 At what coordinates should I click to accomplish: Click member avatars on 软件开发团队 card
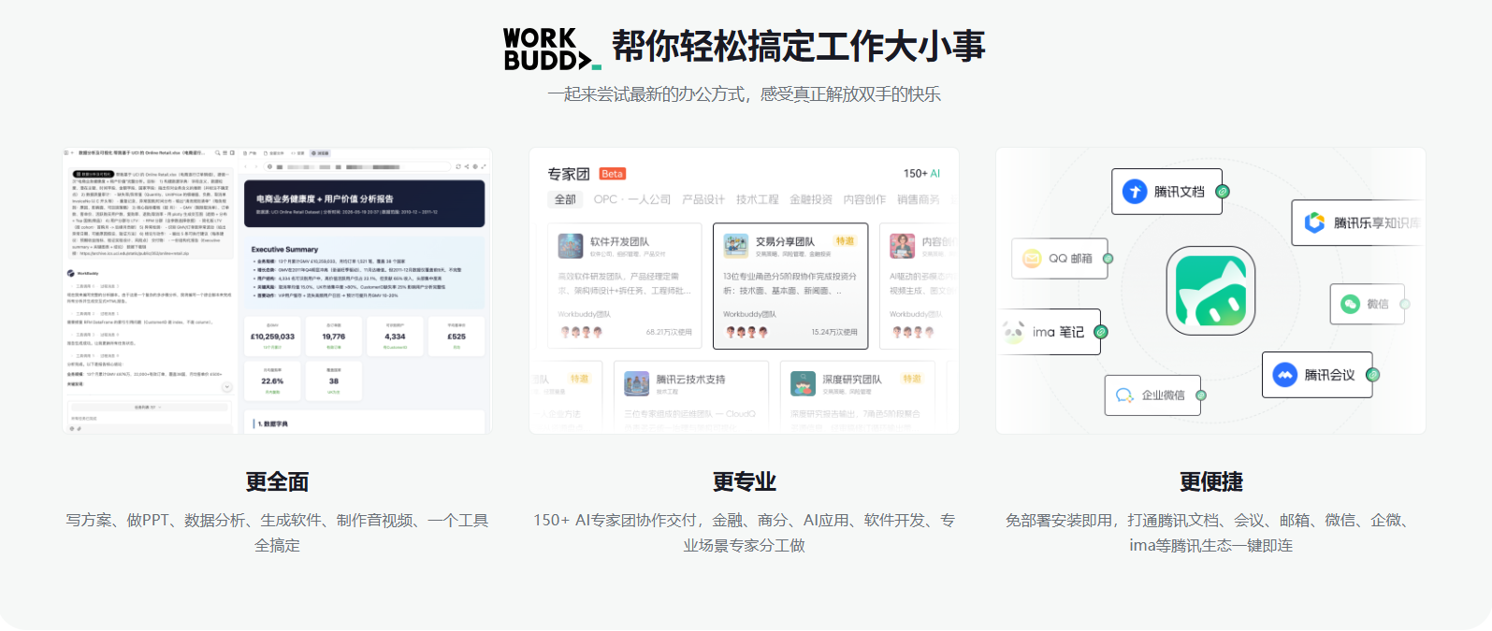pos(580,332)
